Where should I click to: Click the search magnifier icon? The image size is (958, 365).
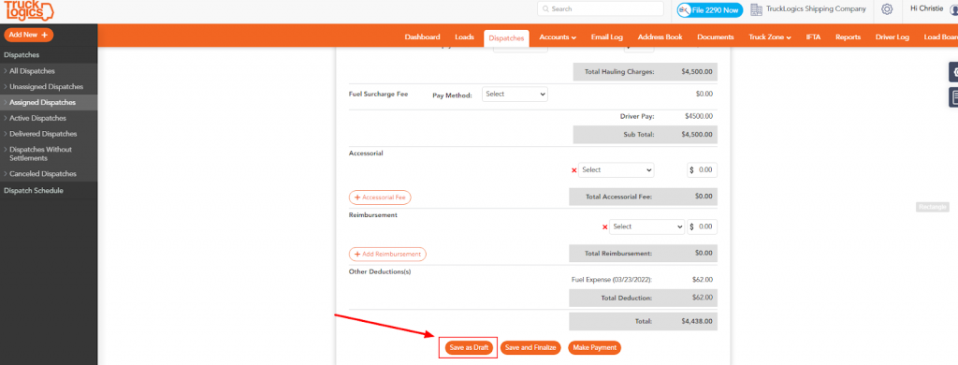click(x=545, y=9)
